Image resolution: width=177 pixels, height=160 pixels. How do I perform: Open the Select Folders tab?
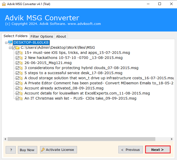pos(16,36)
